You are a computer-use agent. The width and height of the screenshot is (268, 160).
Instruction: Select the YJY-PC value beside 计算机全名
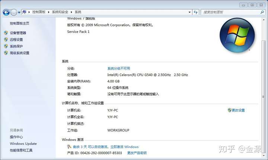(113, 117)
